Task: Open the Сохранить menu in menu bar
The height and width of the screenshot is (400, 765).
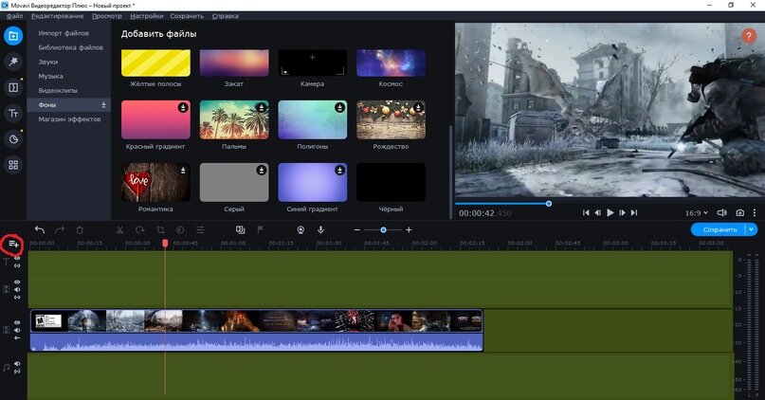Action: (187, 16)
